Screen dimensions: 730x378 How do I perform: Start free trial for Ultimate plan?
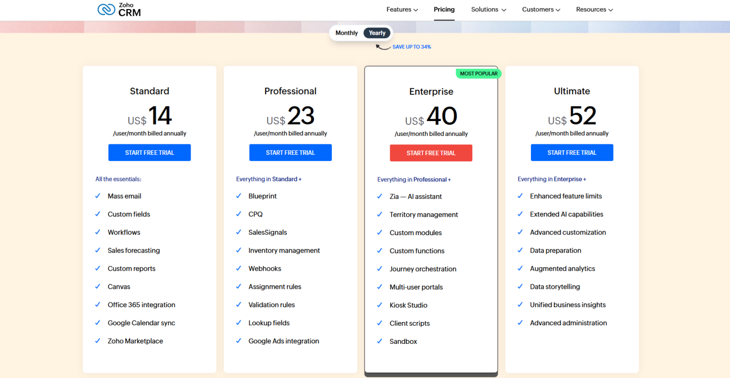pos(572,152)
